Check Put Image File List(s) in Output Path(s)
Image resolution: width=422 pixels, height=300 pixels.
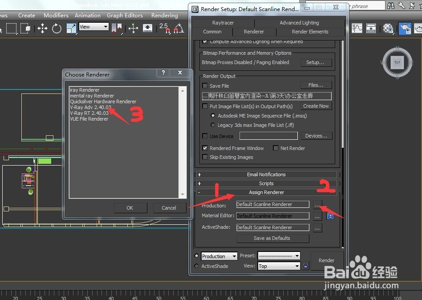[x=205, y=106]
